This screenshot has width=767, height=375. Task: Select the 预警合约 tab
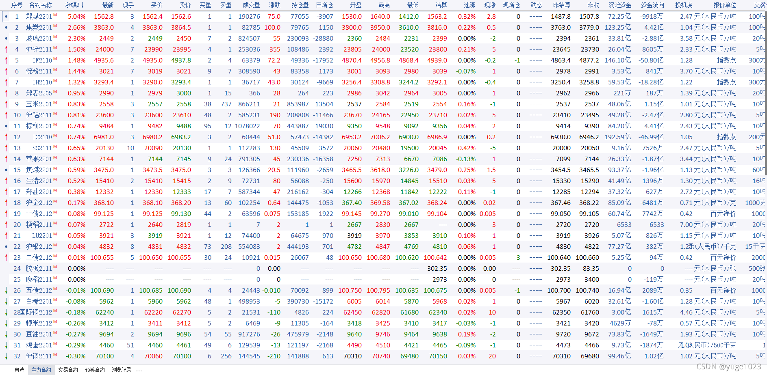pyautogui.click(x=95, y=370)
